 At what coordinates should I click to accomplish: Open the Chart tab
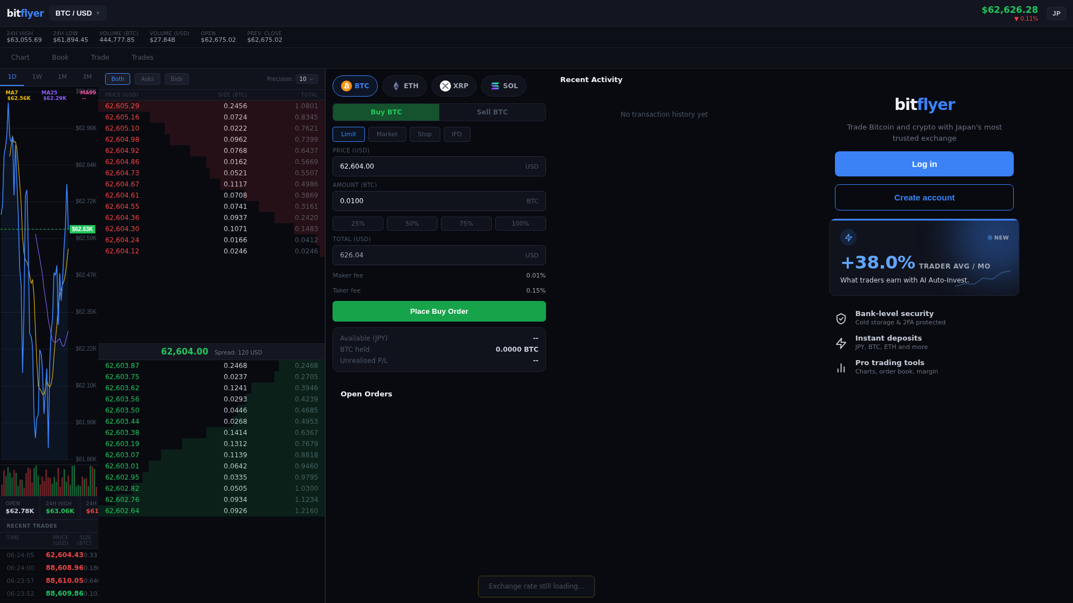click(x=20, y=58)
